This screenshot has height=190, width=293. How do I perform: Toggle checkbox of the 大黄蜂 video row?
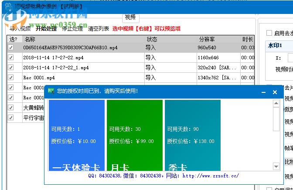pos(11,108)
